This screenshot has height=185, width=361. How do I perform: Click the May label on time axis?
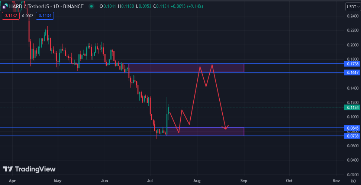[58, 181]
